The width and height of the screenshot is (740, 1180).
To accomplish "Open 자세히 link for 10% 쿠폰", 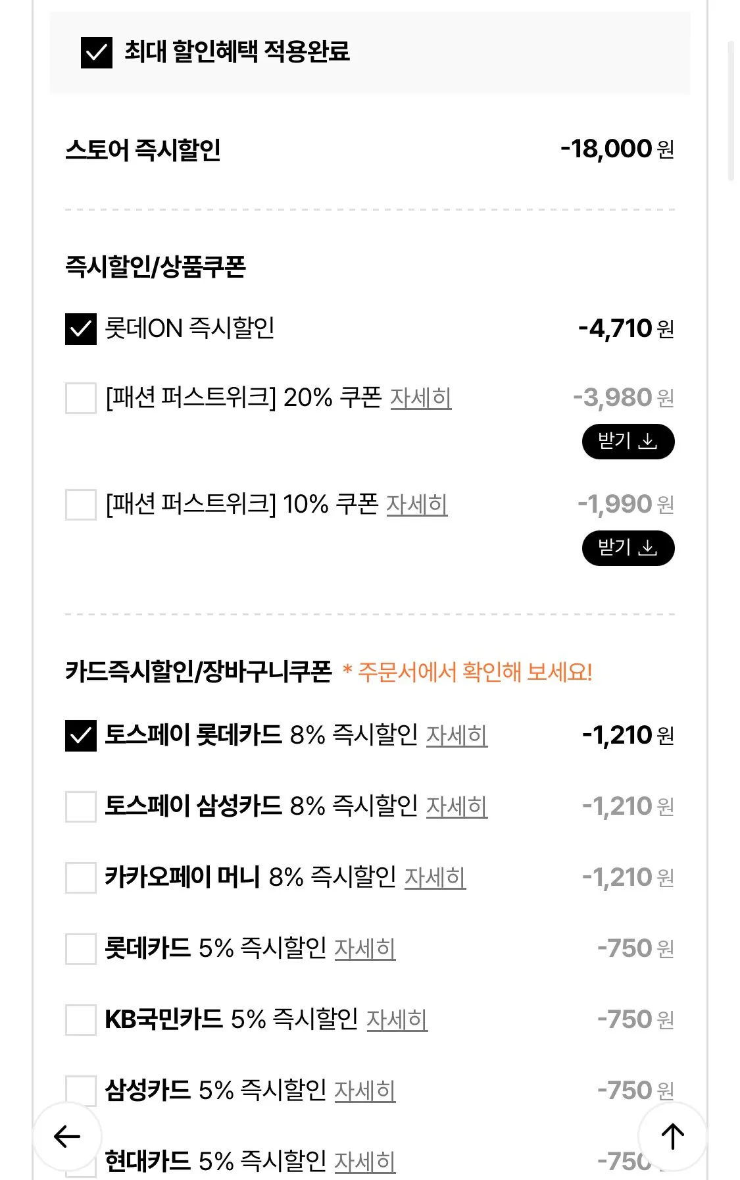I will [x=416, y=505].
